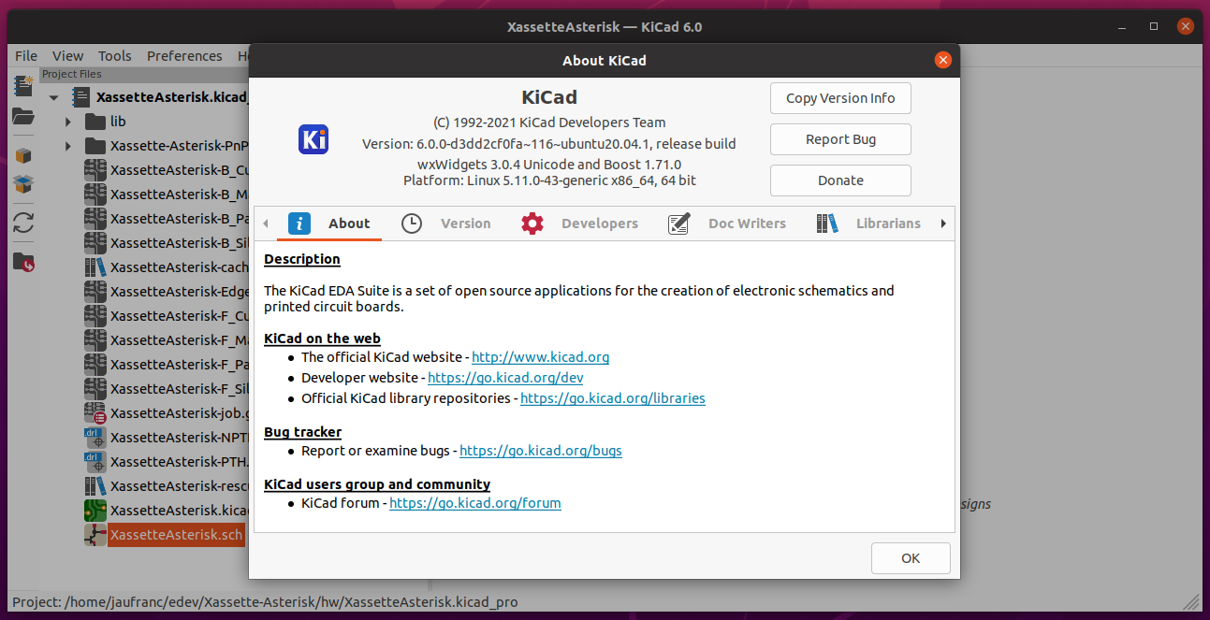Click job file icon of XassetteAsterisk-job
1210x620 pixels.
click(95, 413)
